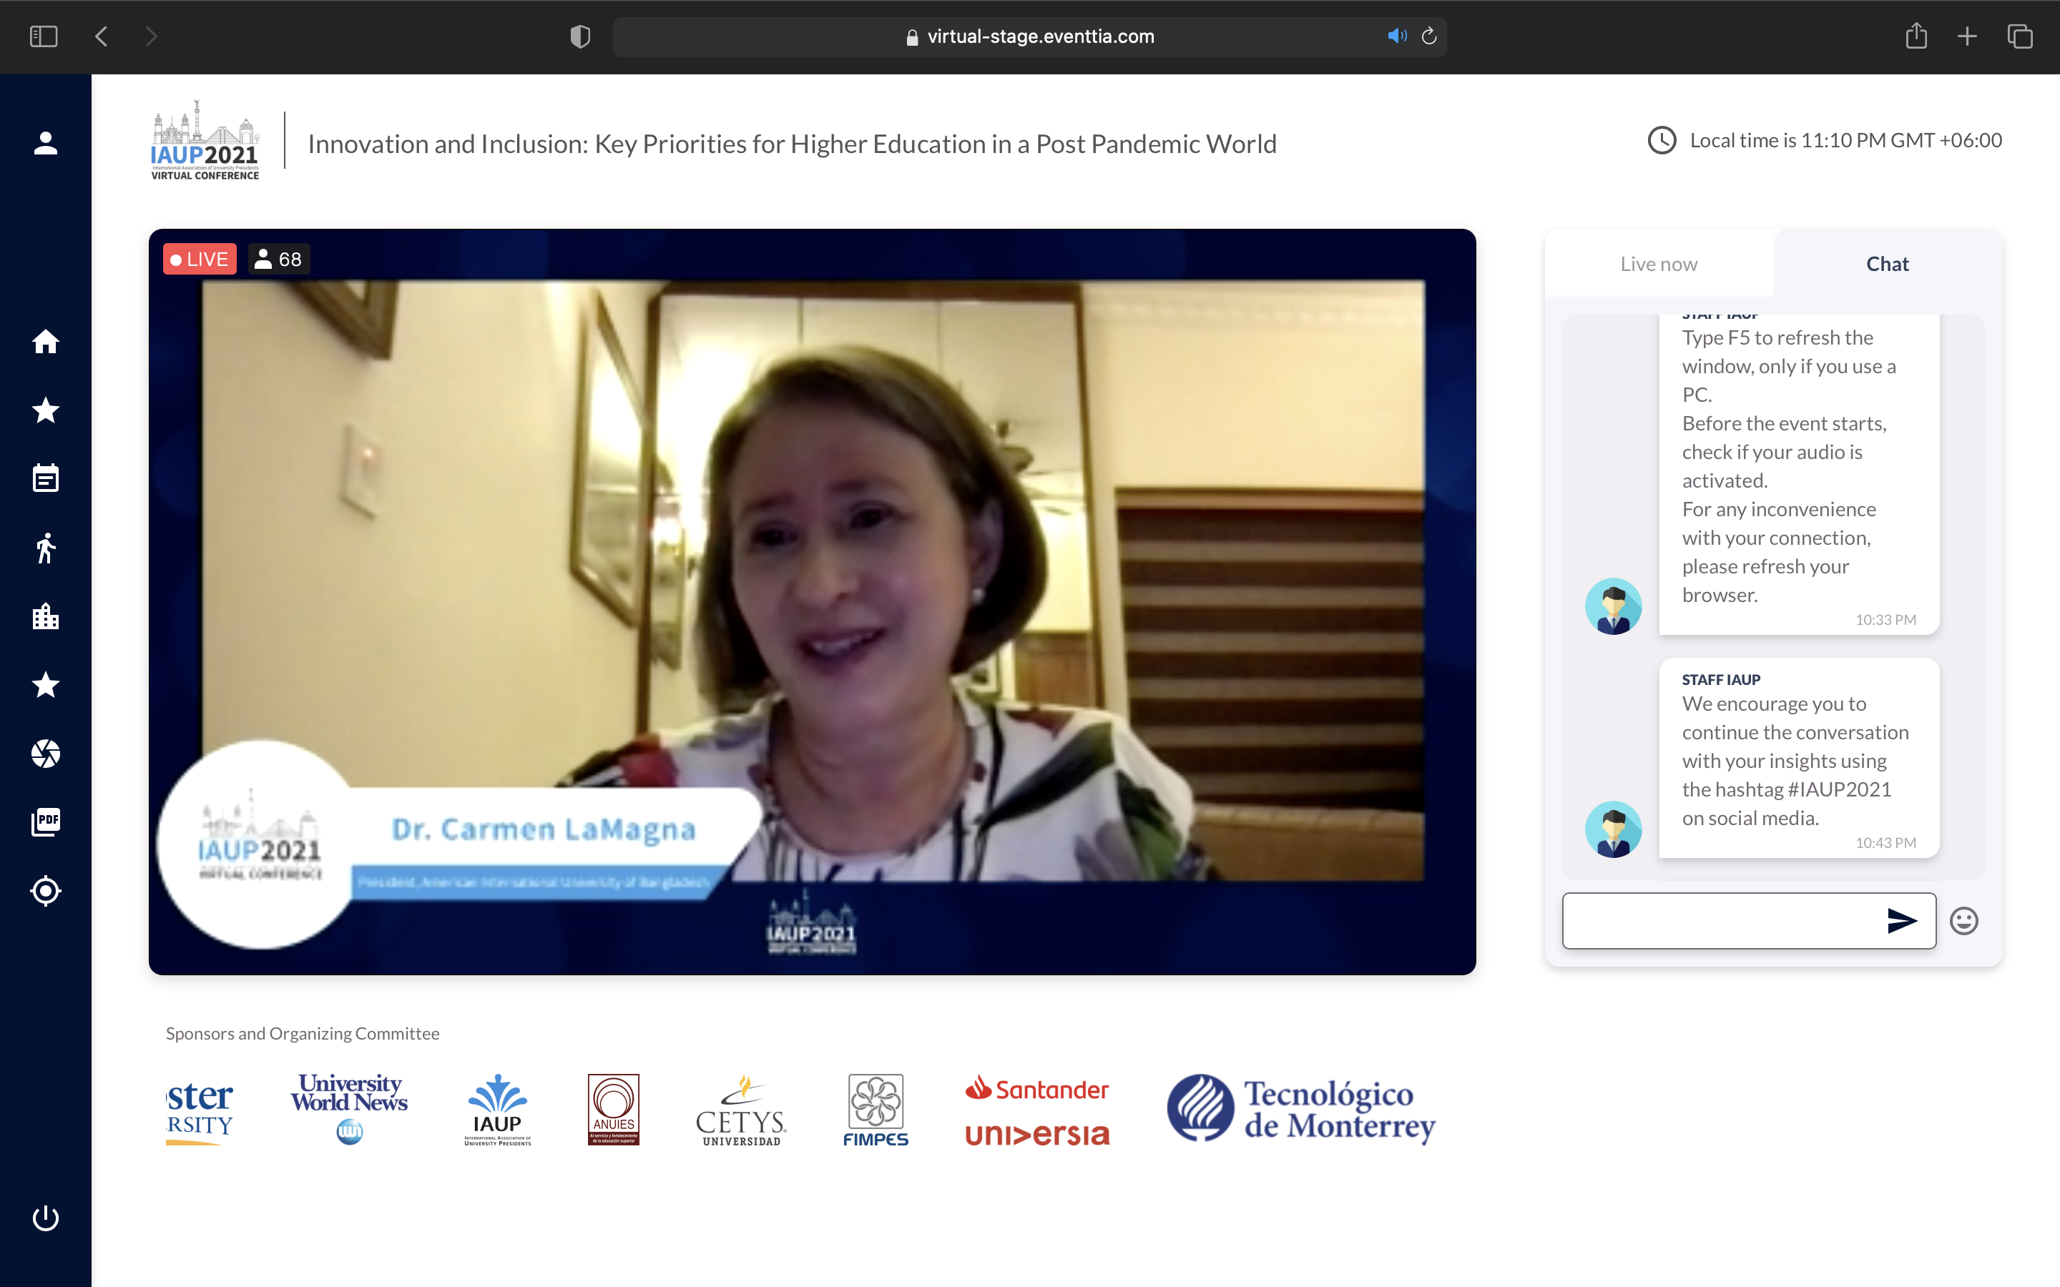Reload the page in address bar

click(1429, 36)
